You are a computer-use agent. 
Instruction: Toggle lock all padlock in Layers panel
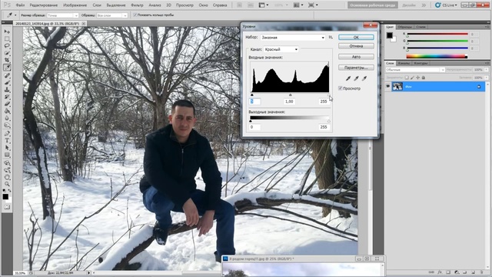coord(424,77)
